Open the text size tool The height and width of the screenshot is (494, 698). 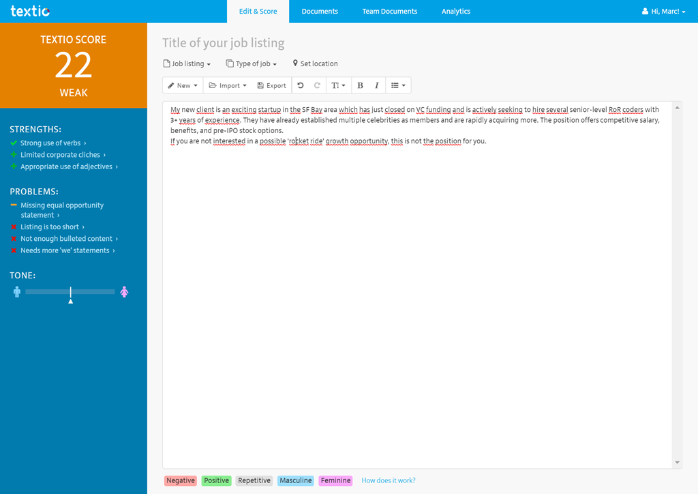[338, 85]
